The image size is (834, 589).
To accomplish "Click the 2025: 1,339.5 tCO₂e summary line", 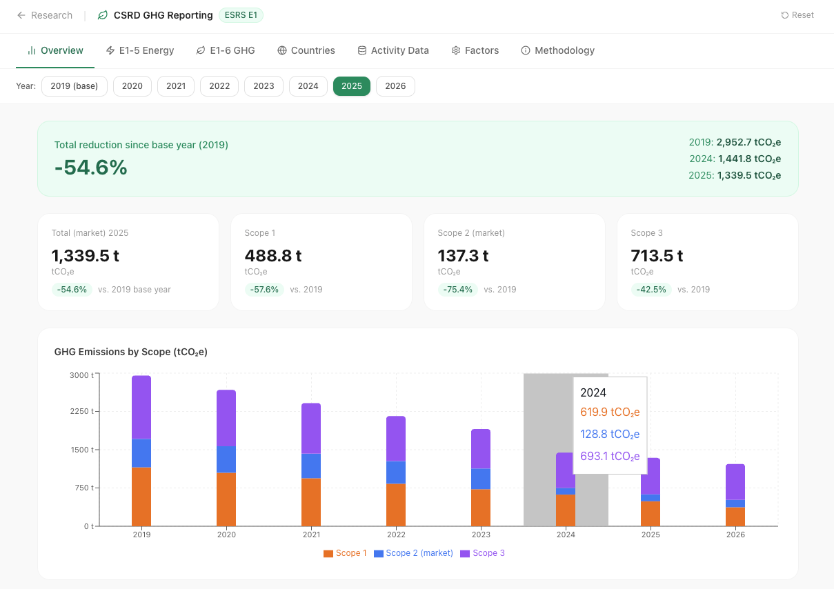I will tap(735, 175).
